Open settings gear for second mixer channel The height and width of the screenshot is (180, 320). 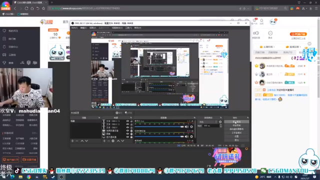pyautogui.click(x=191, y=136)
